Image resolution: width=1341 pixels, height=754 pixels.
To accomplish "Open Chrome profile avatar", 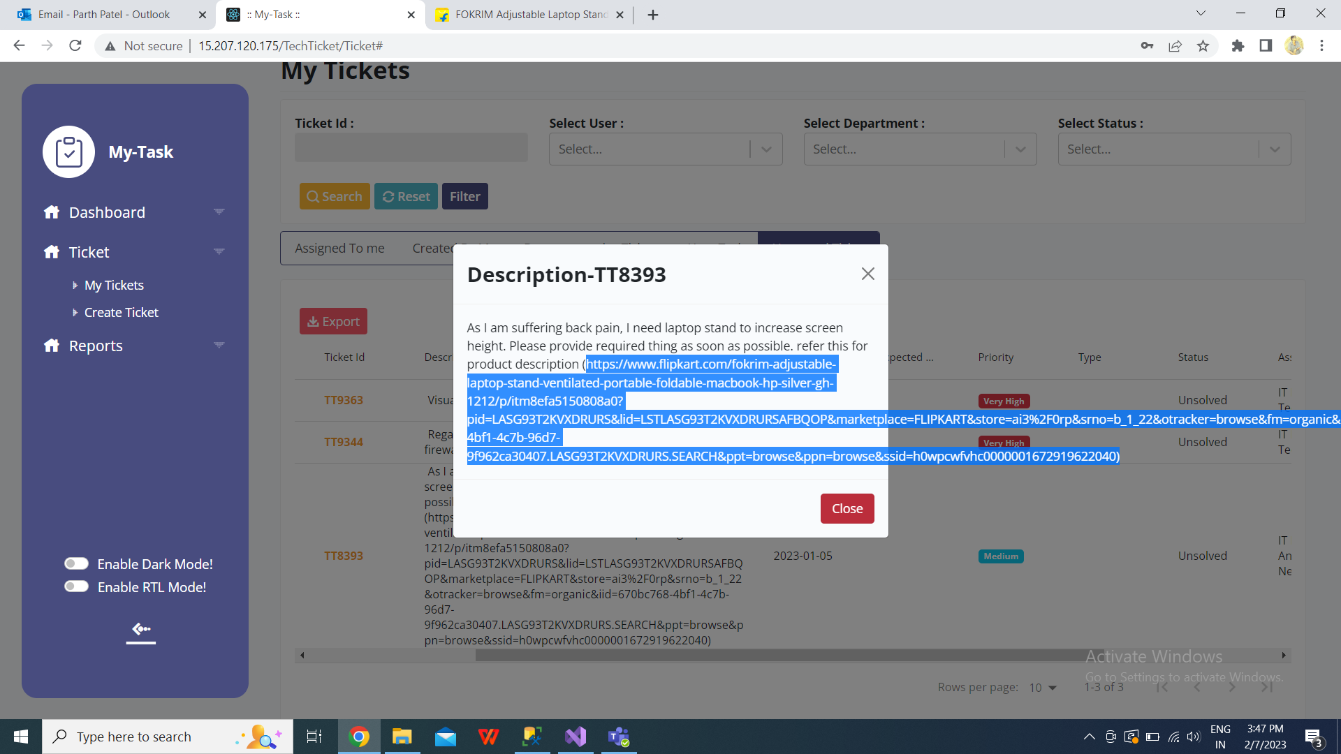I will point(1294,45).
